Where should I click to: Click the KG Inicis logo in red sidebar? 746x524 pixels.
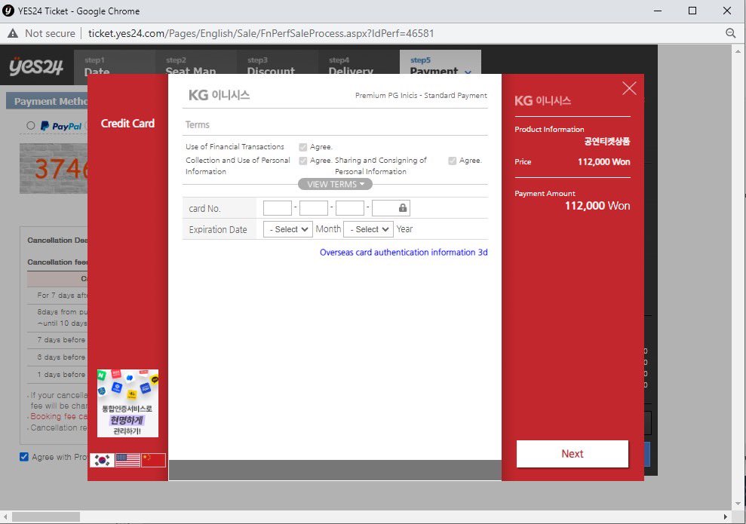[x=542, y=100]
